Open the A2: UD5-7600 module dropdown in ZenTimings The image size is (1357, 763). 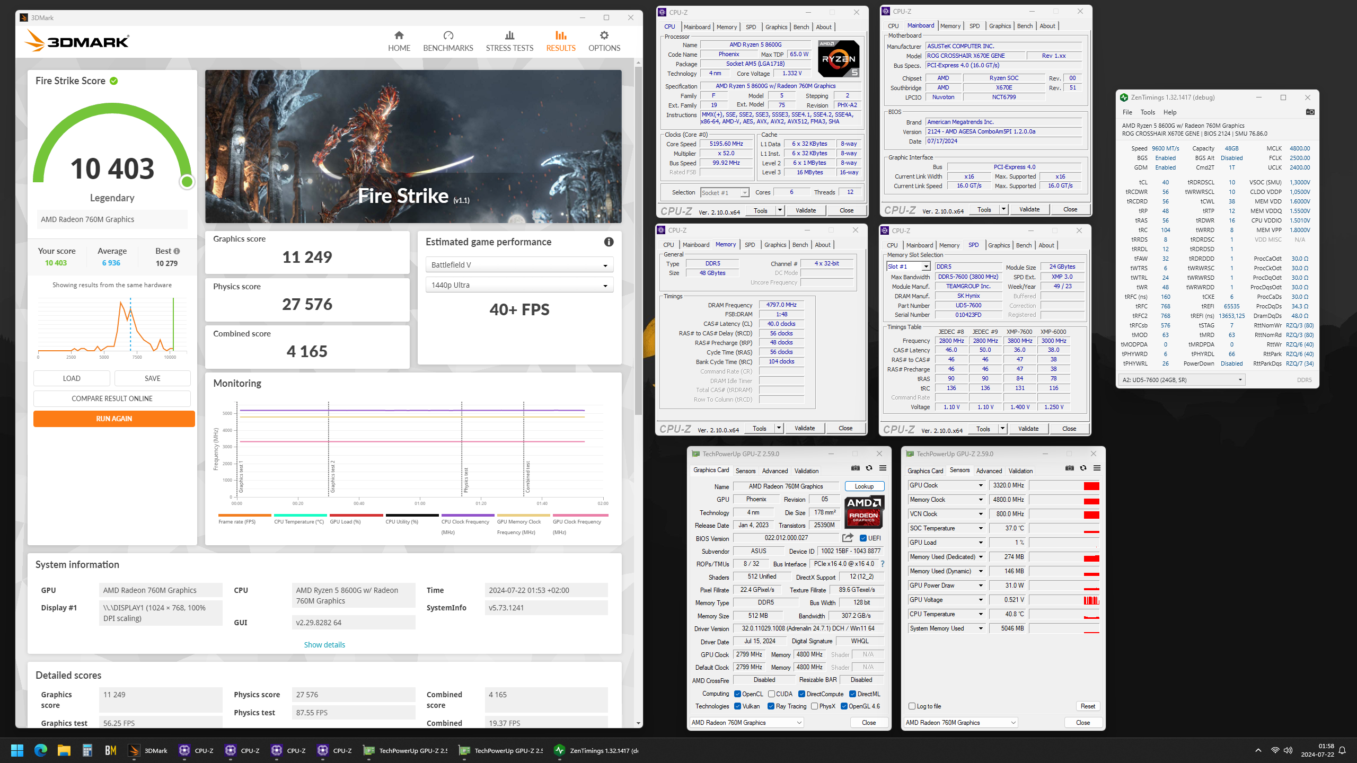(x=1182, y=380)
